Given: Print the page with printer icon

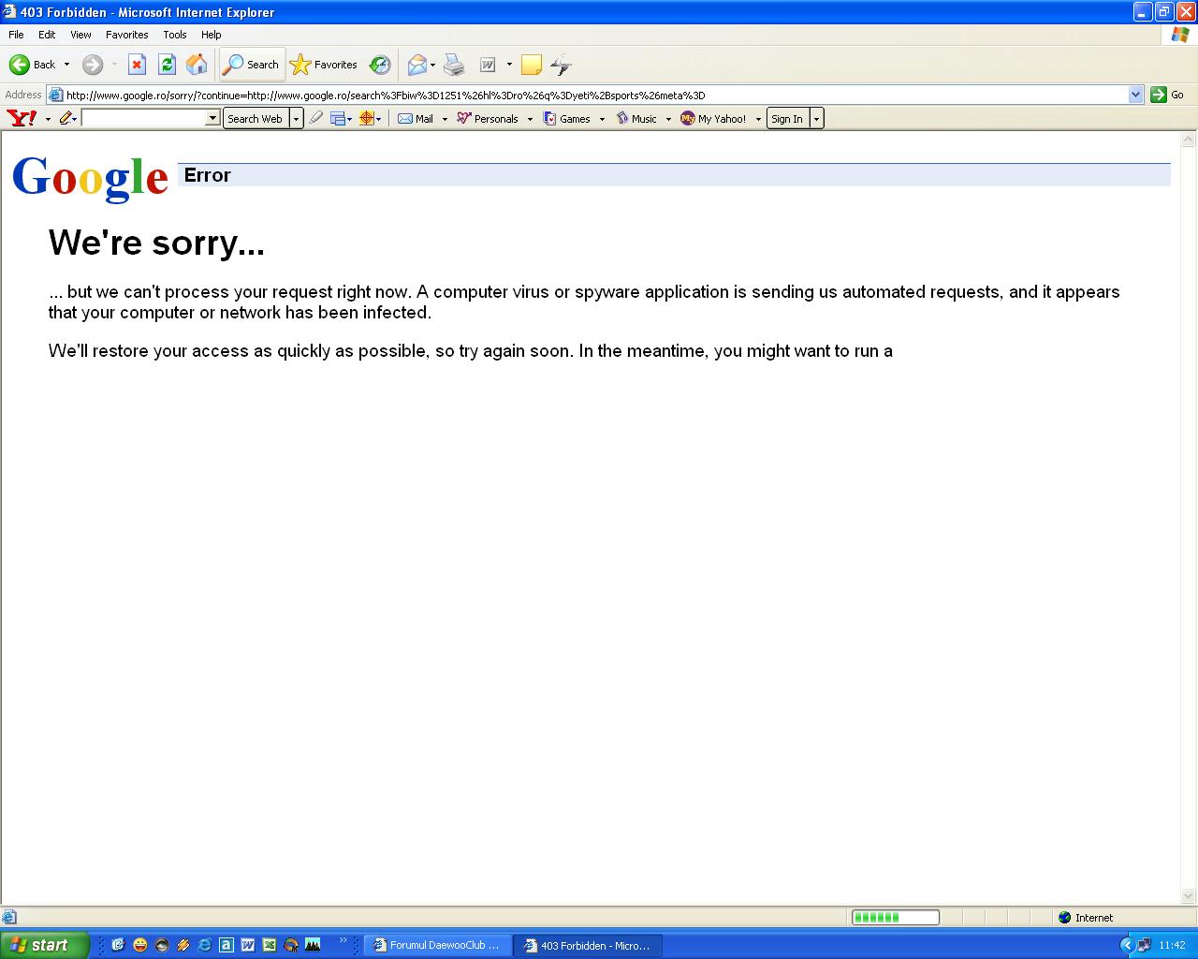Looking at the screenshot, I should pyautogui.click(x=454, y=65).
